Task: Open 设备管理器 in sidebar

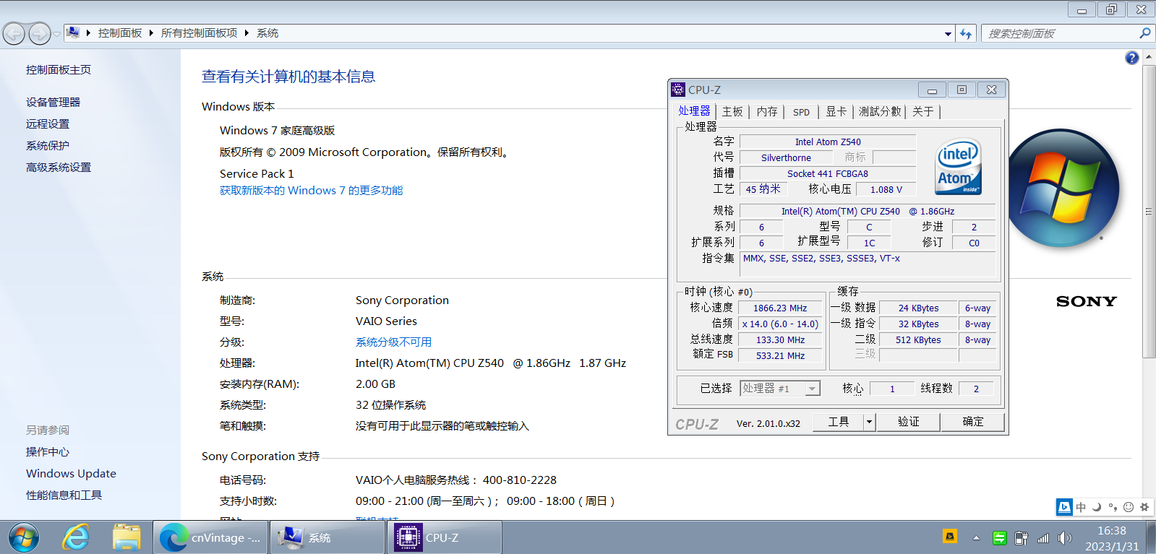Action: (x=53, y=103)
